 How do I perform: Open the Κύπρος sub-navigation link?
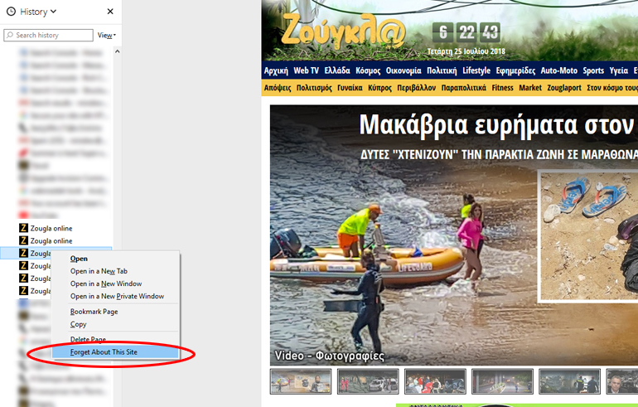coord(379,88)
